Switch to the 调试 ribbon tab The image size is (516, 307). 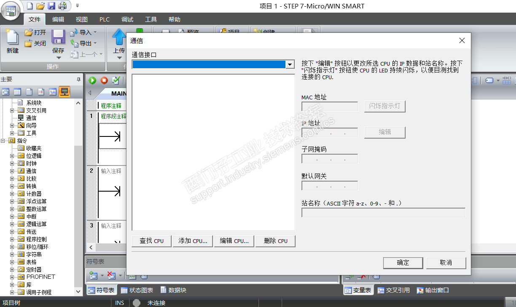(127, 19)
